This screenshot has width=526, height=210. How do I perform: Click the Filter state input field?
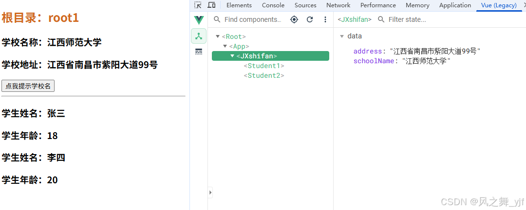[407, 19]
